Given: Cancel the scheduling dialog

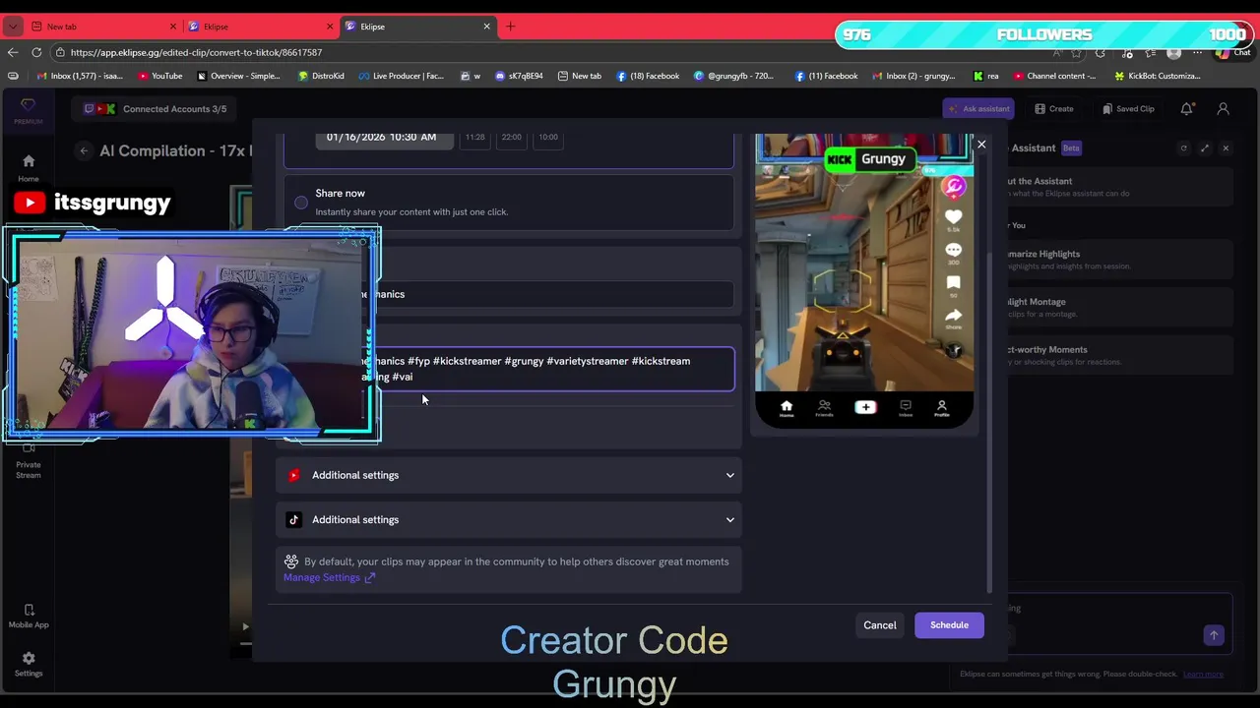Looking at the screenshot, I should click(880, 625).
